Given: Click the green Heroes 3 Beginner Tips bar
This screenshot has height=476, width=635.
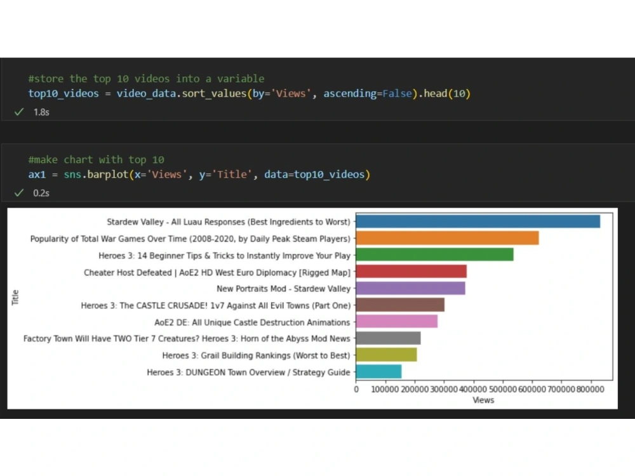Looking at the screenshot, I should 434,255.
